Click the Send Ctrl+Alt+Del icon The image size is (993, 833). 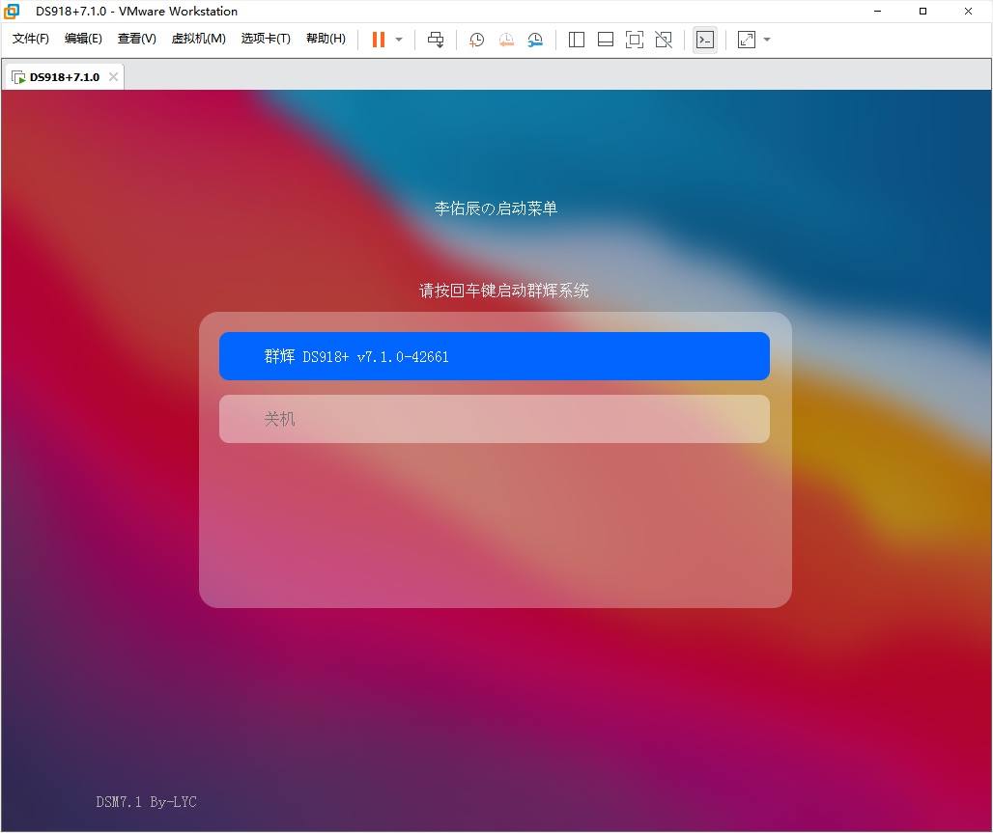click(436, 40)
